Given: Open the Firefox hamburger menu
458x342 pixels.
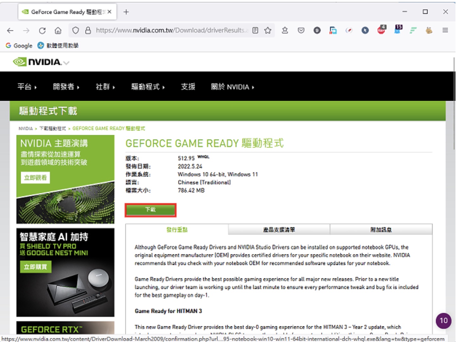Looking at the screenshot, I should [x=445, y=30].
